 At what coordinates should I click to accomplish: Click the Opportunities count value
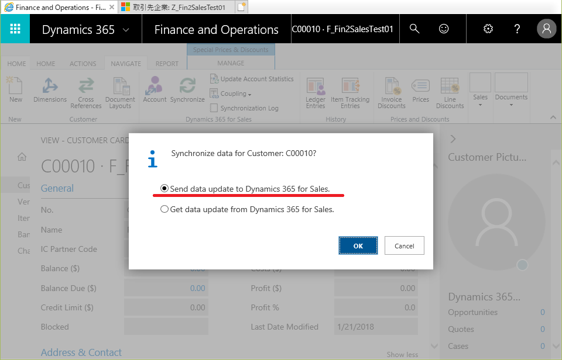point(543,312)
